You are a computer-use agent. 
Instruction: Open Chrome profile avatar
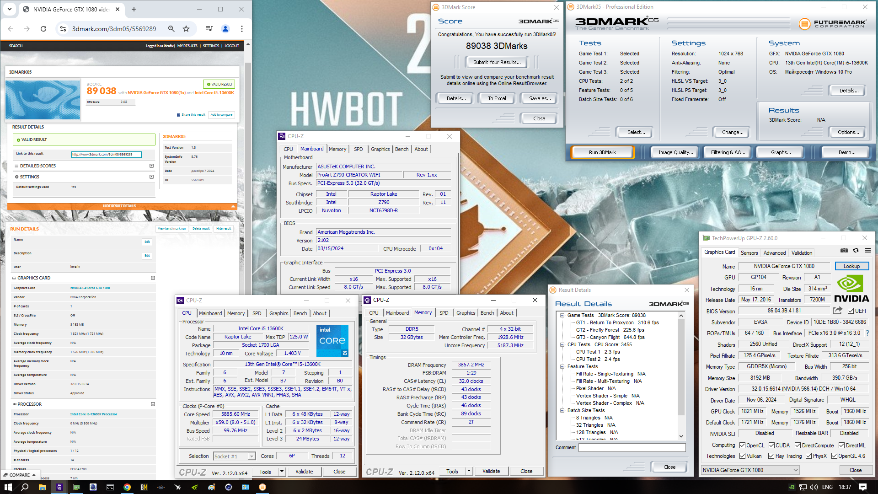pyautogui.click(x=225, y=29)
